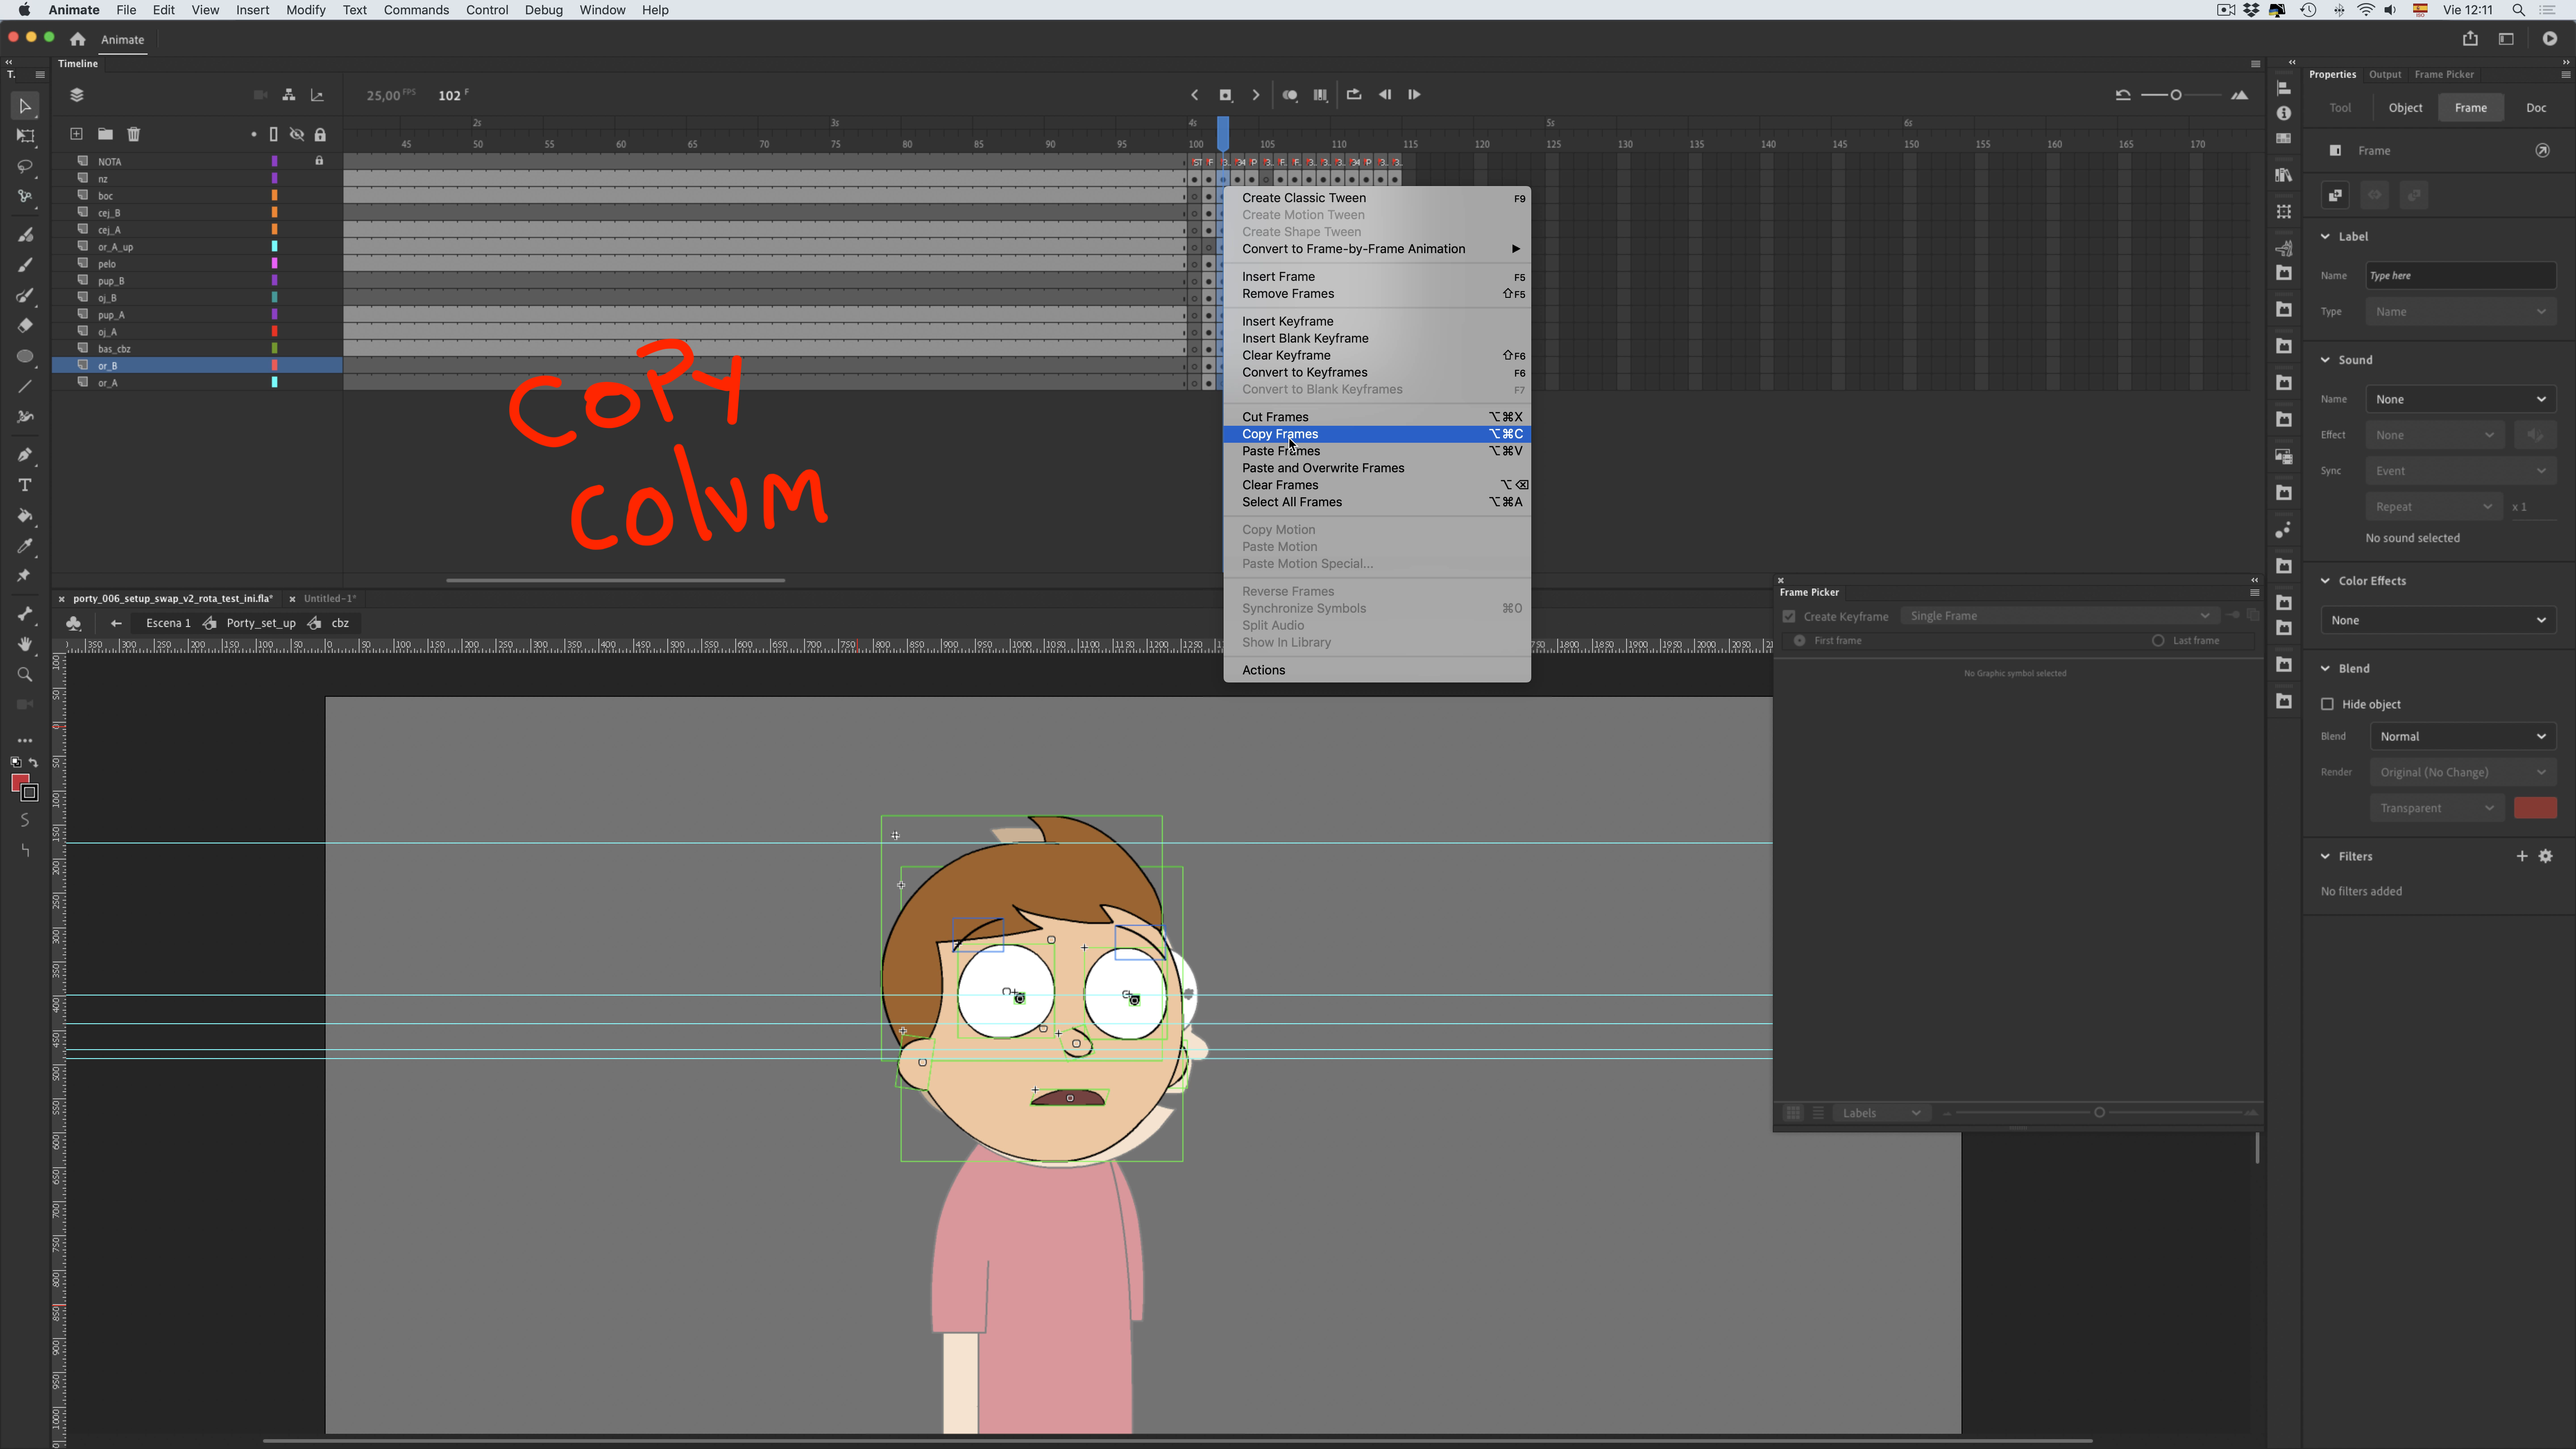This screenshot has width=2576, height=1449.
Task: Switch to the Doc properties button
Action: (2537, 107)
